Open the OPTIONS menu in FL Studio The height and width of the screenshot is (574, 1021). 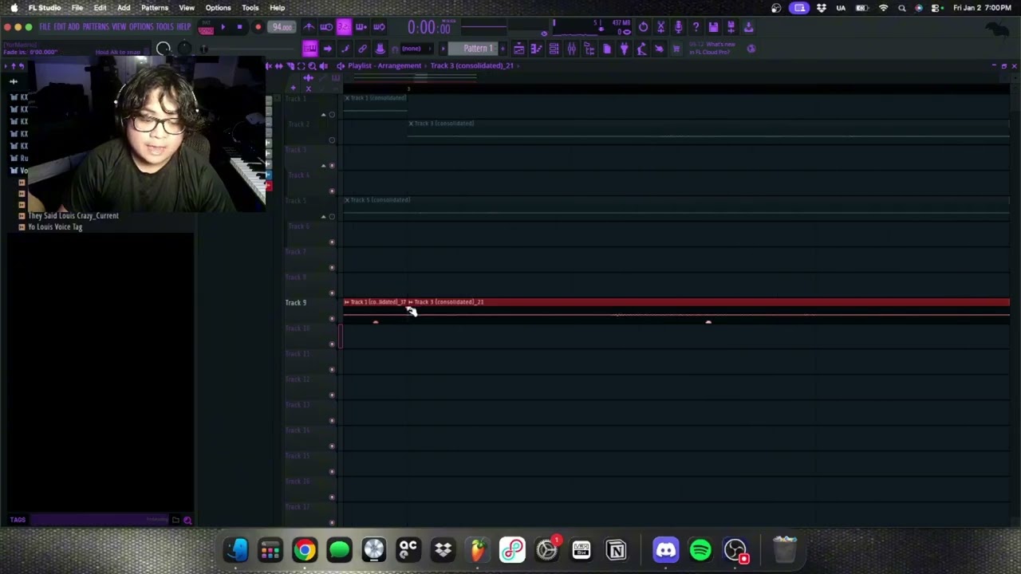140,26
